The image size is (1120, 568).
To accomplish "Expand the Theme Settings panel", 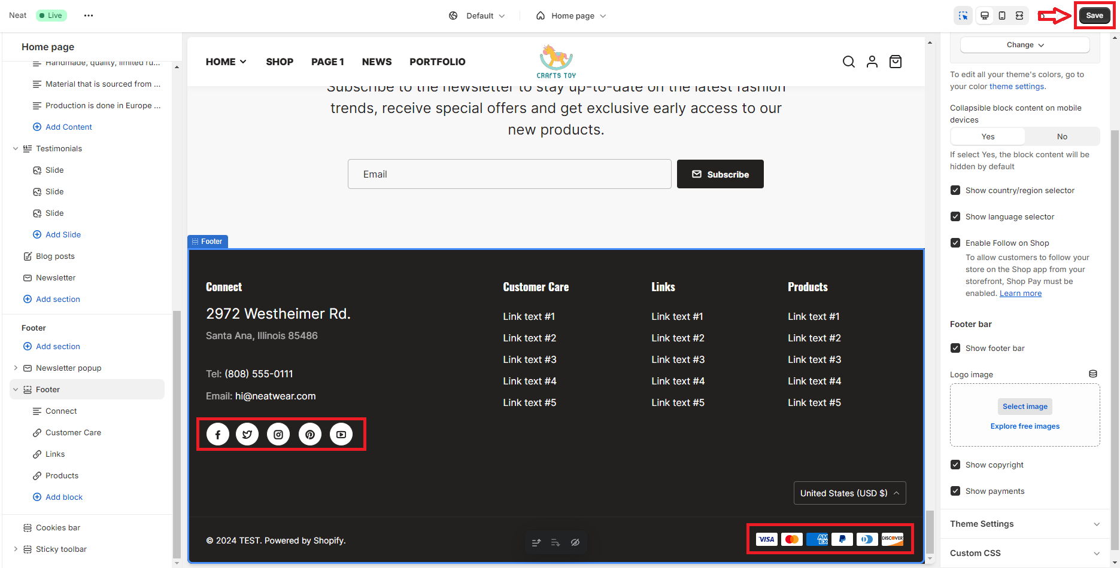I will coord(1024,524).
